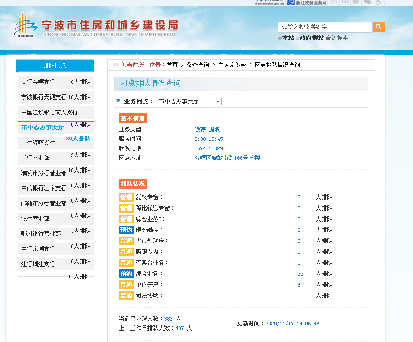
Task: Click the search keyword input field
Action: pos(325,27)
